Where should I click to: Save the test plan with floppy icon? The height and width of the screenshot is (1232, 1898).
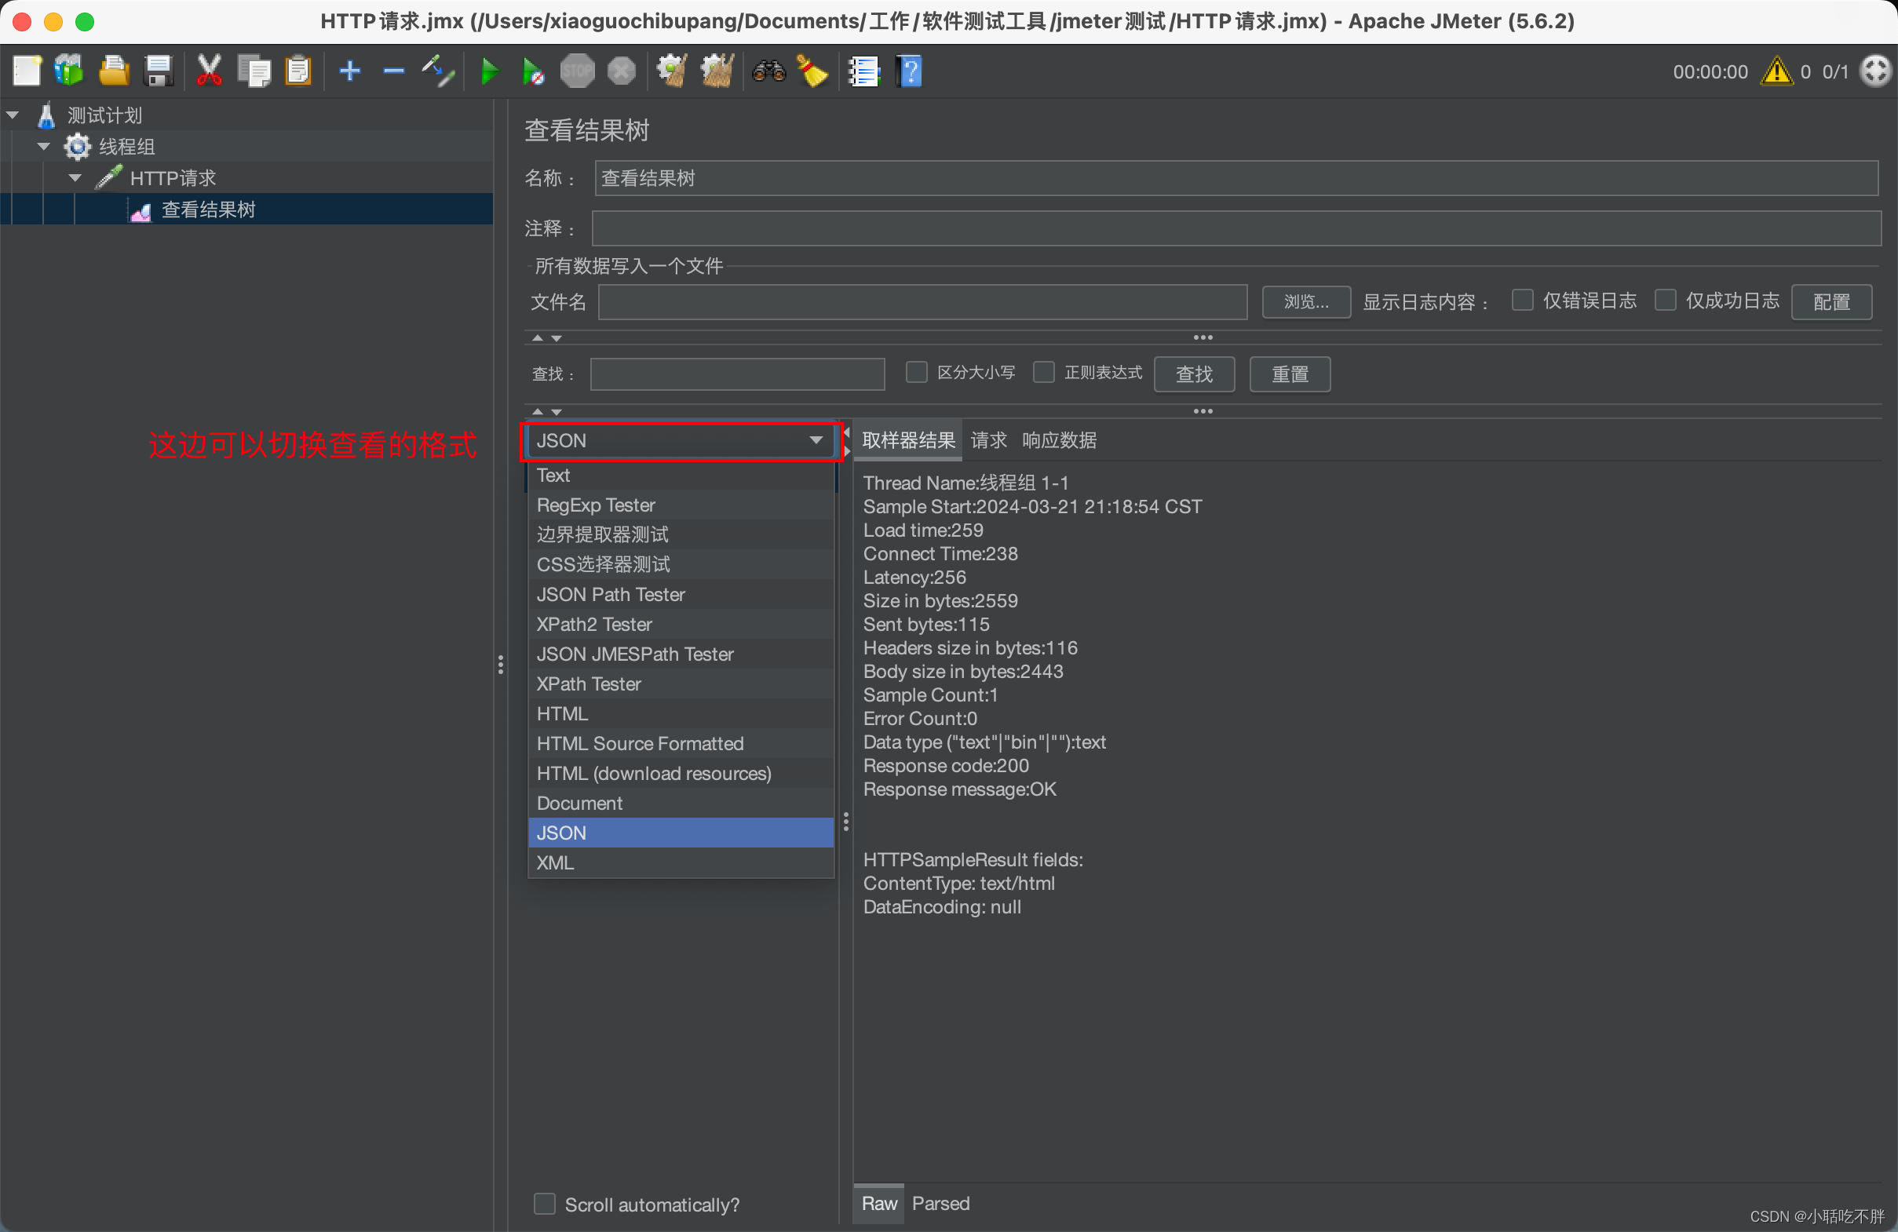[x=159, y=71]
